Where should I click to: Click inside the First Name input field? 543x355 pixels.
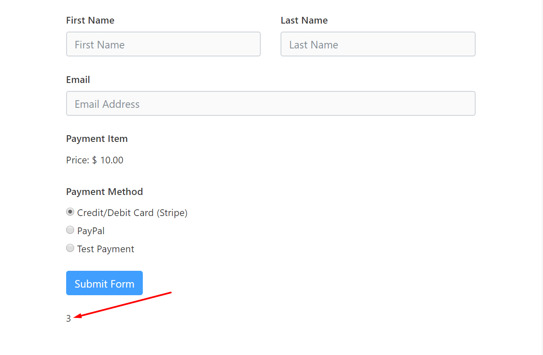pyautogui.click(x=163, y=44)
